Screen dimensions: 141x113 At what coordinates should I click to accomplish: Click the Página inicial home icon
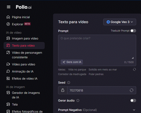click(8, 17)
